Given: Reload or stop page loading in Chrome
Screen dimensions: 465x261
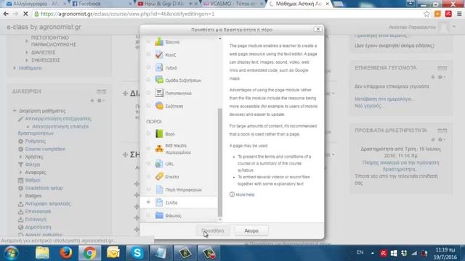Looking at the screenshot, I should pos(25,14).
